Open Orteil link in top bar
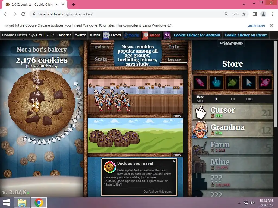This screenshot has height=208, width=278. coord(40,35)
